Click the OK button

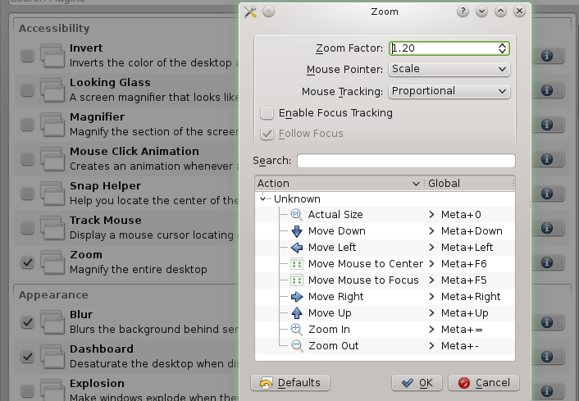tap(417, 383)
